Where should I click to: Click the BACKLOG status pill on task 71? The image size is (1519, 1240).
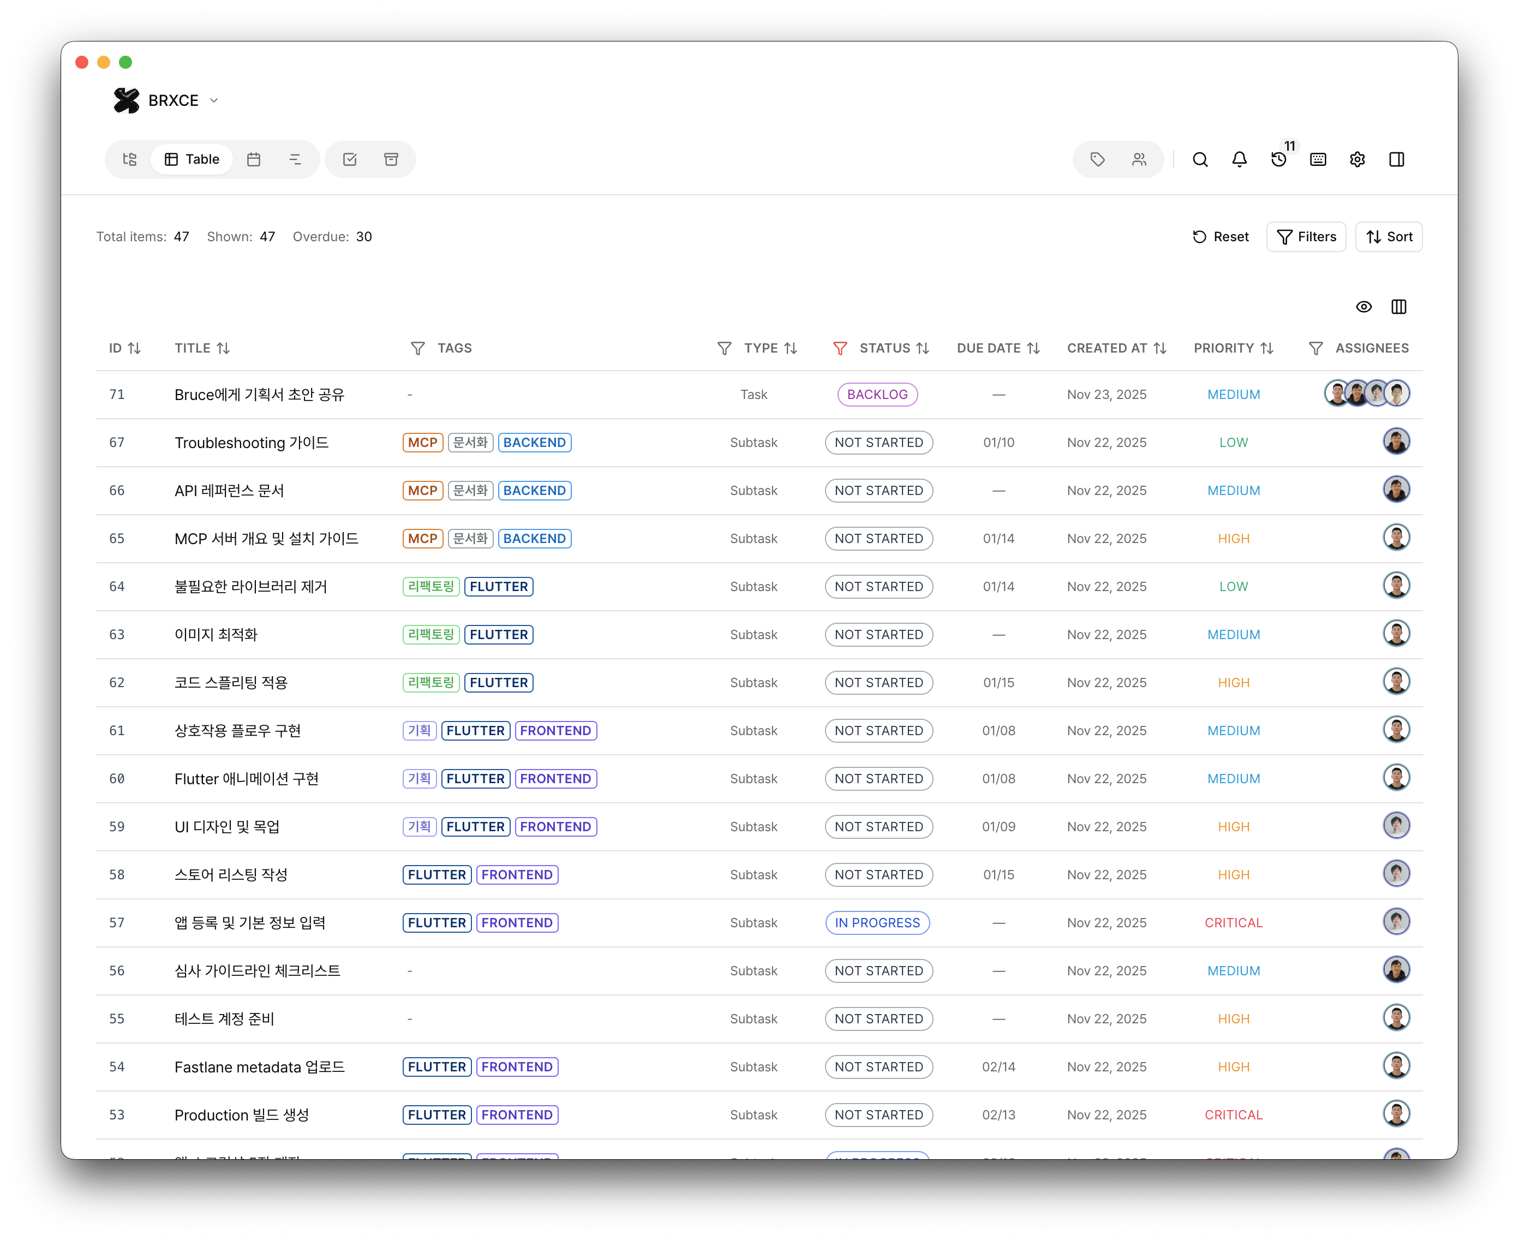point(877,394)
